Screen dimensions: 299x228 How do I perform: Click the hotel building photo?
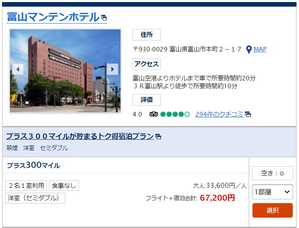pyautogui.click(x=65, y=71)
